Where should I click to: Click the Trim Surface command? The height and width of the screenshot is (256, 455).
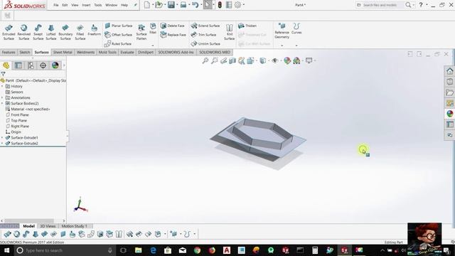pyautogui.click(x=203, y=35)
